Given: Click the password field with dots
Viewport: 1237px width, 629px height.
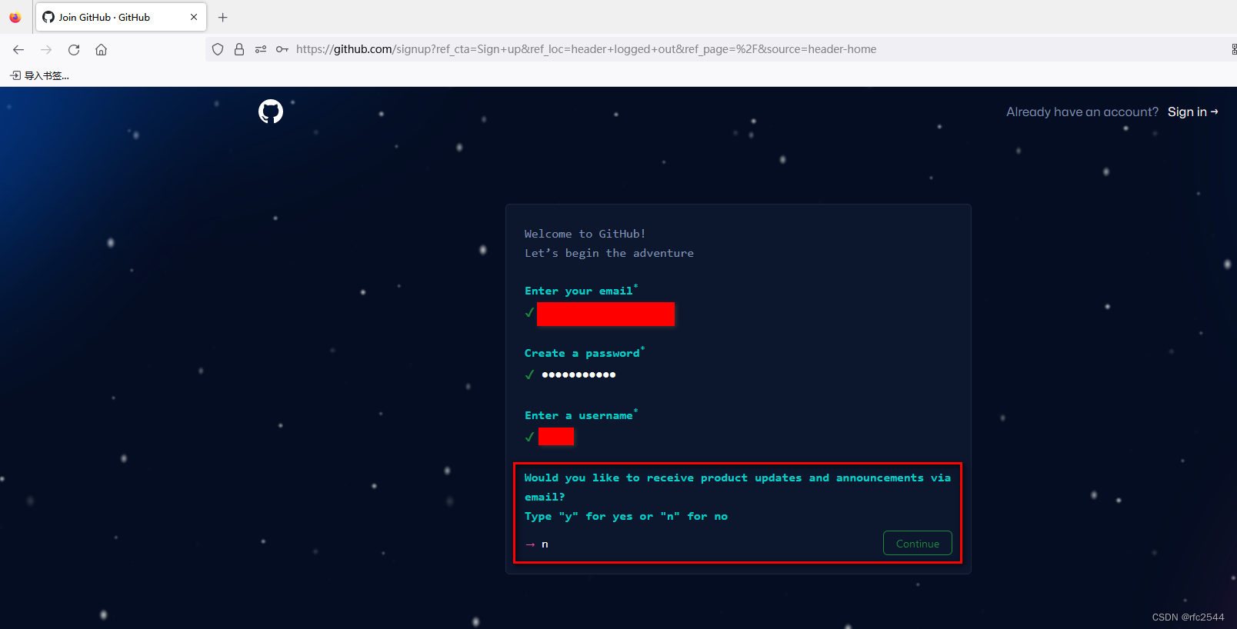Looking at the screenshot, I should click(578, 374).
